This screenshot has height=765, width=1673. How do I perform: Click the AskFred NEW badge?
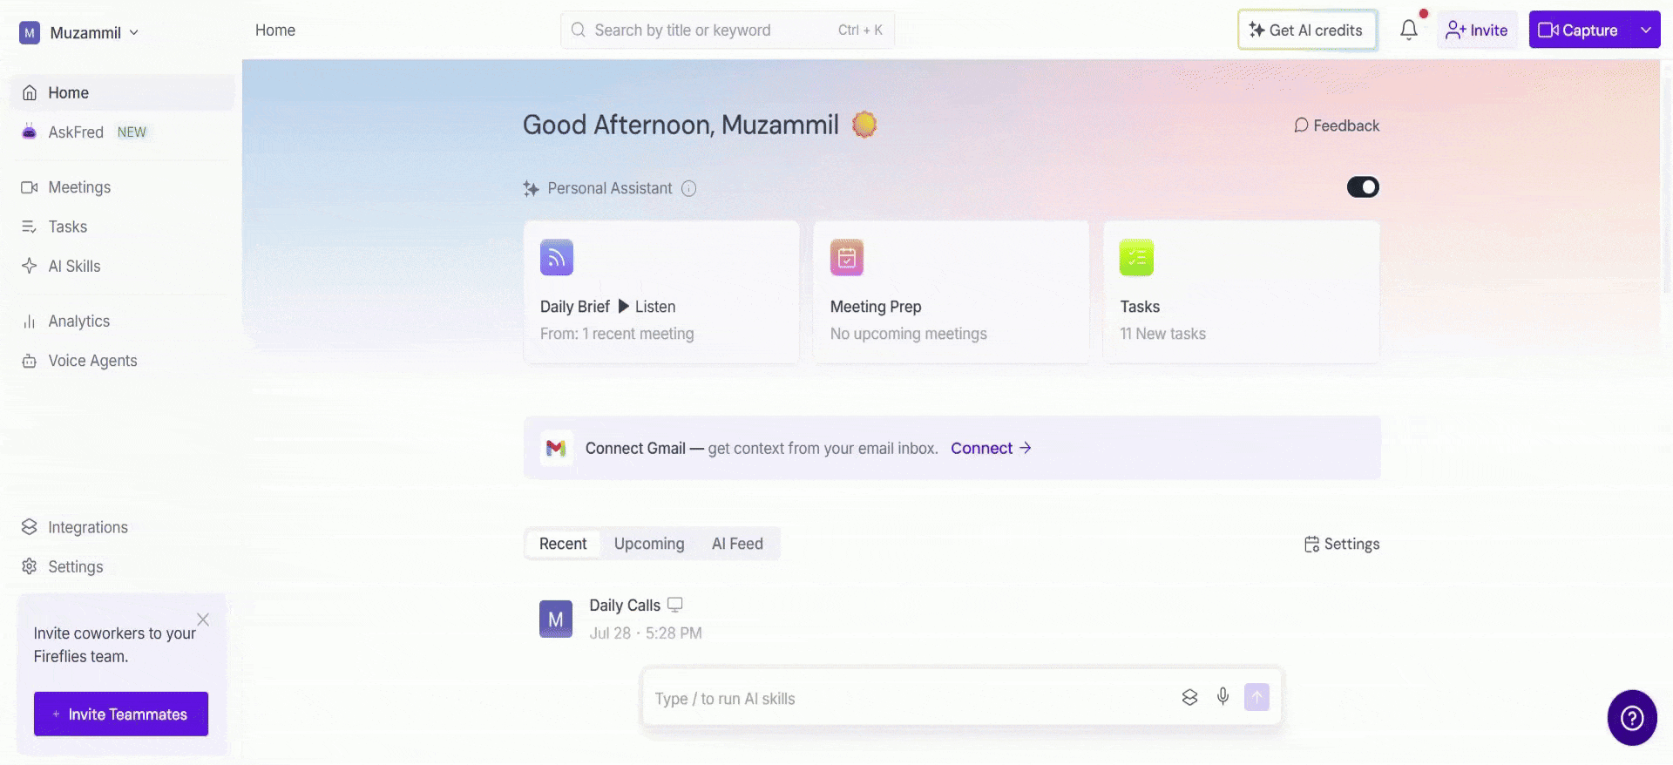(132, 132)
